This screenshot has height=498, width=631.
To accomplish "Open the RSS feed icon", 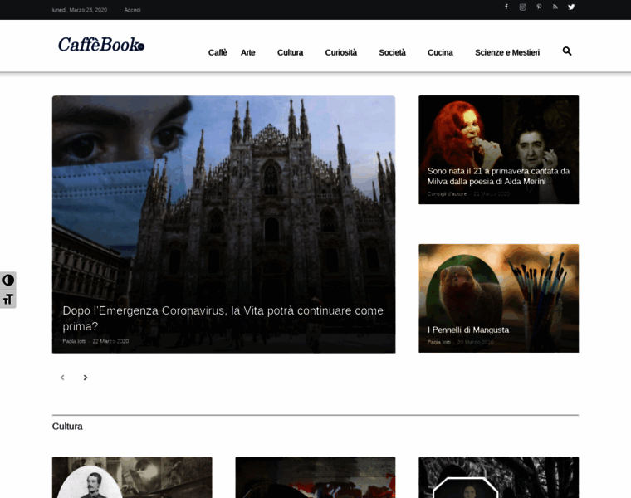I will tap(555, 7).
